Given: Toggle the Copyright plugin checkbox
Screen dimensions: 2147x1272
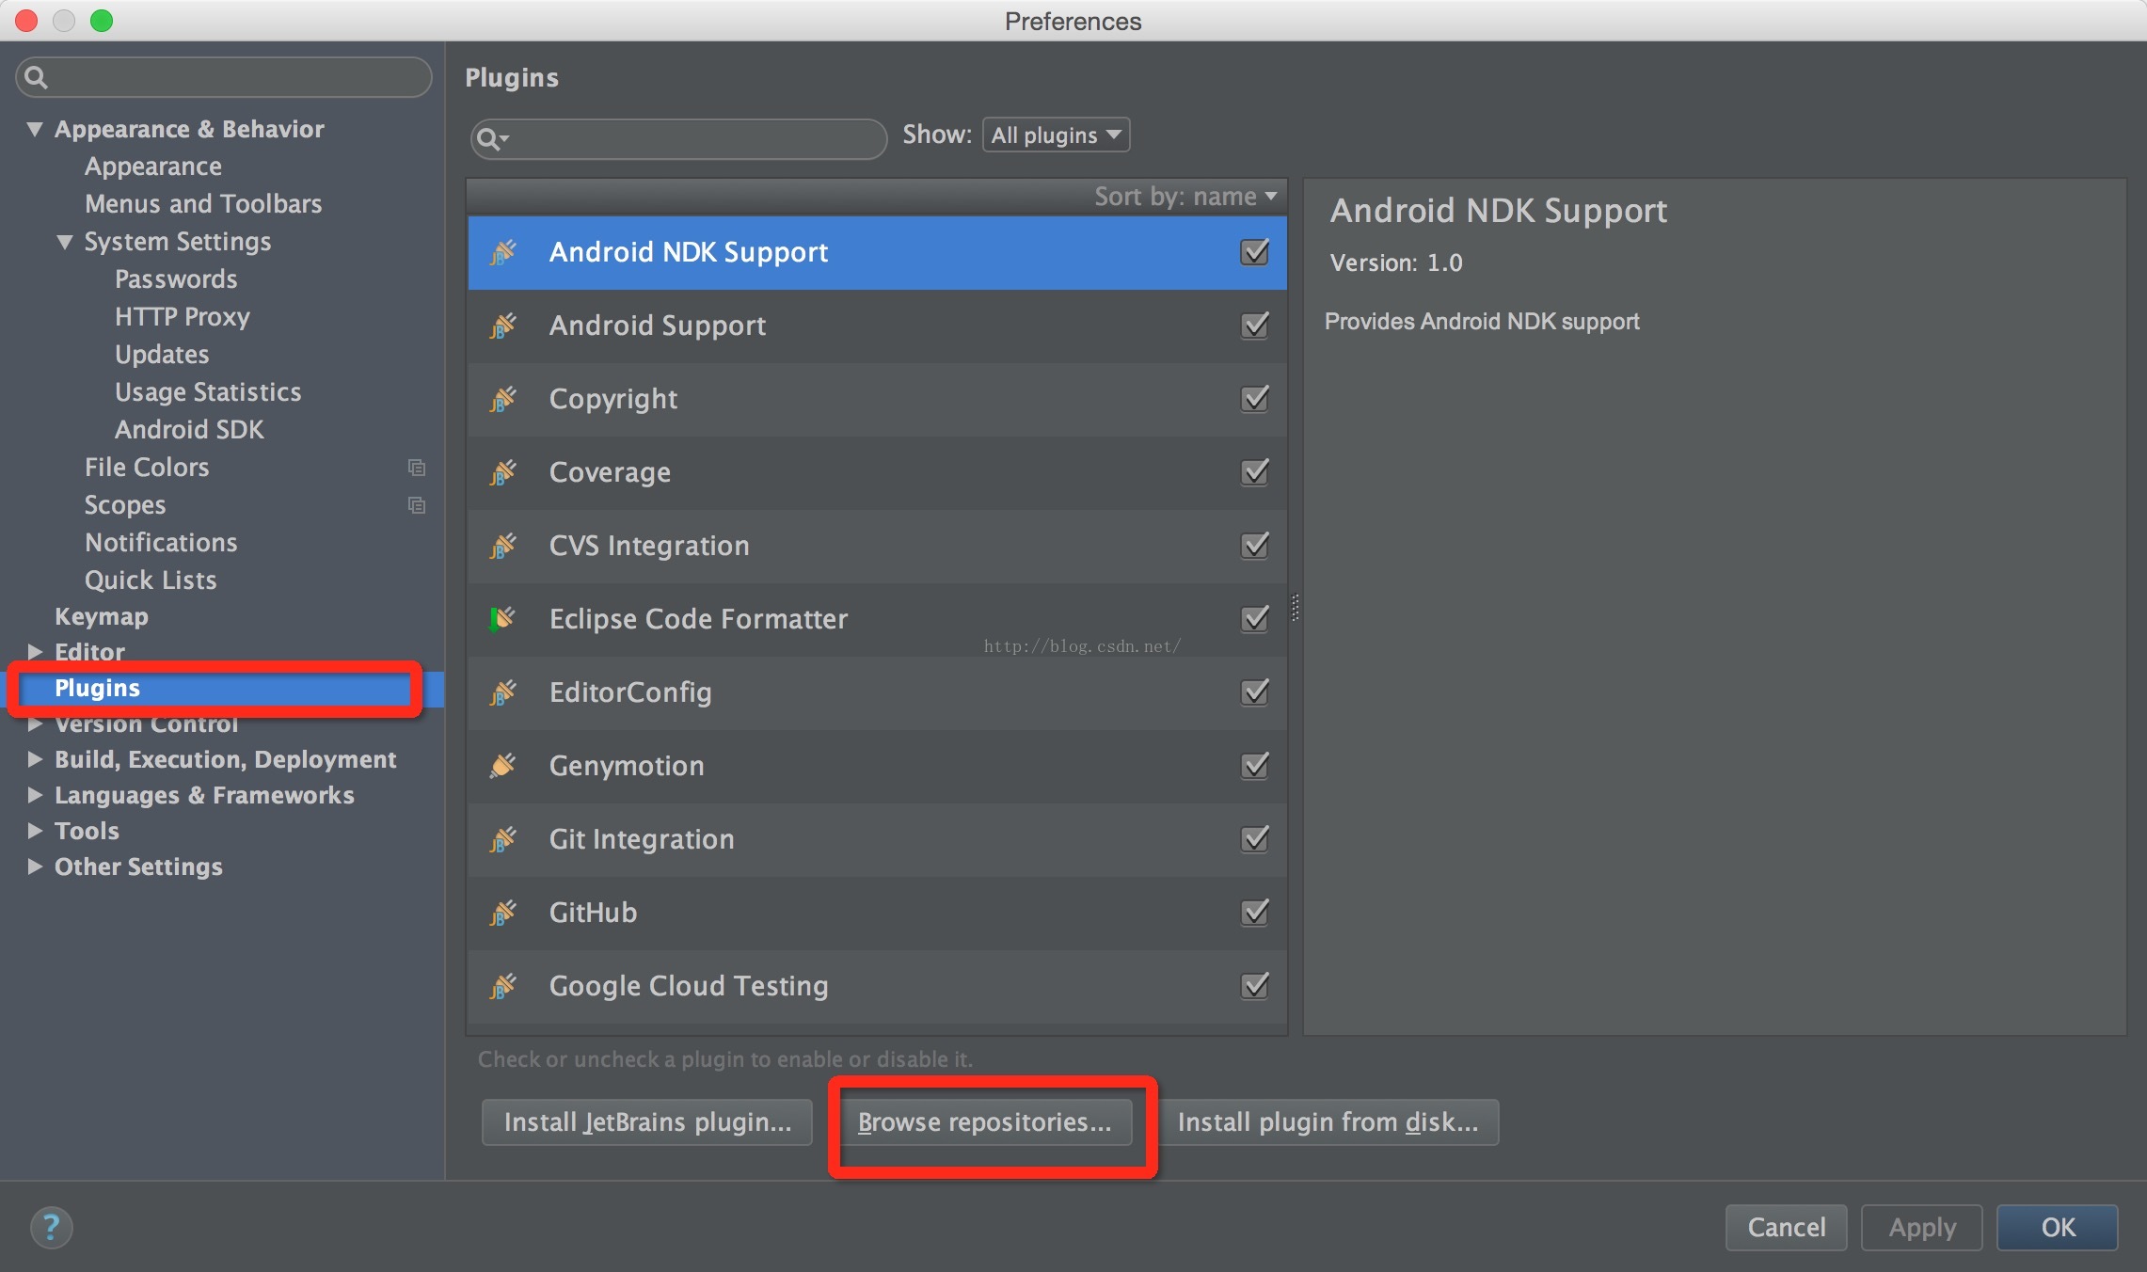Looking at the screenshot, I should 1254,399.
